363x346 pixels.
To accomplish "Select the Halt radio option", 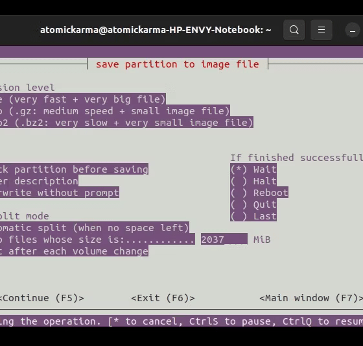I will (253, 181).
